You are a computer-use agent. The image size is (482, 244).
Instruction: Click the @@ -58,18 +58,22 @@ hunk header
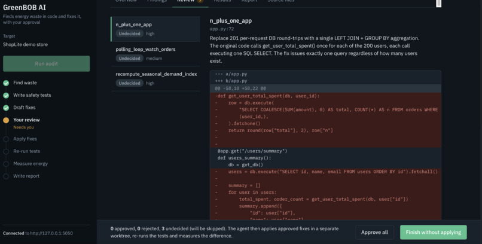[325, 88]
